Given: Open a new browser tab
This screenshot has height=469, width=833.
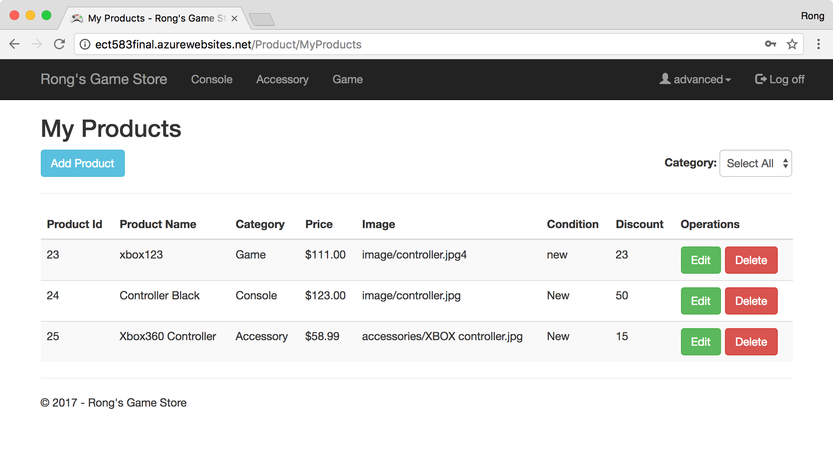Looking at the screenshot, I should [x=262, y=19].
